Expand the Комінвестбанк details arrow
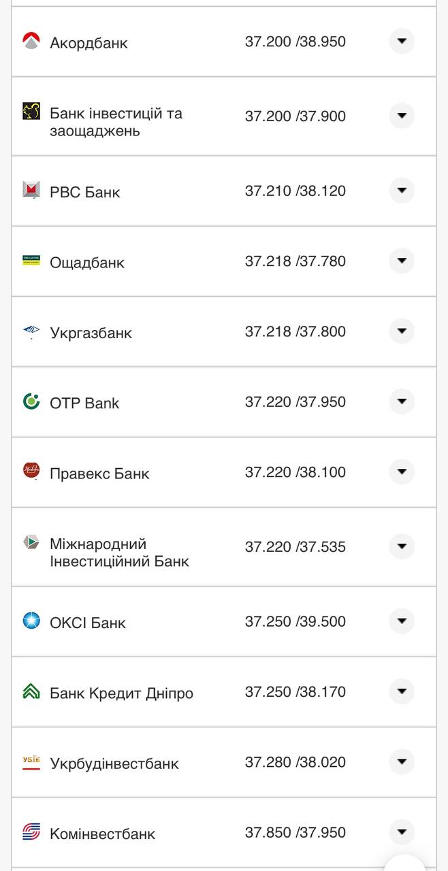Image resolution: width=448 pixels, height=871 pixels. [x=402, y=832]
